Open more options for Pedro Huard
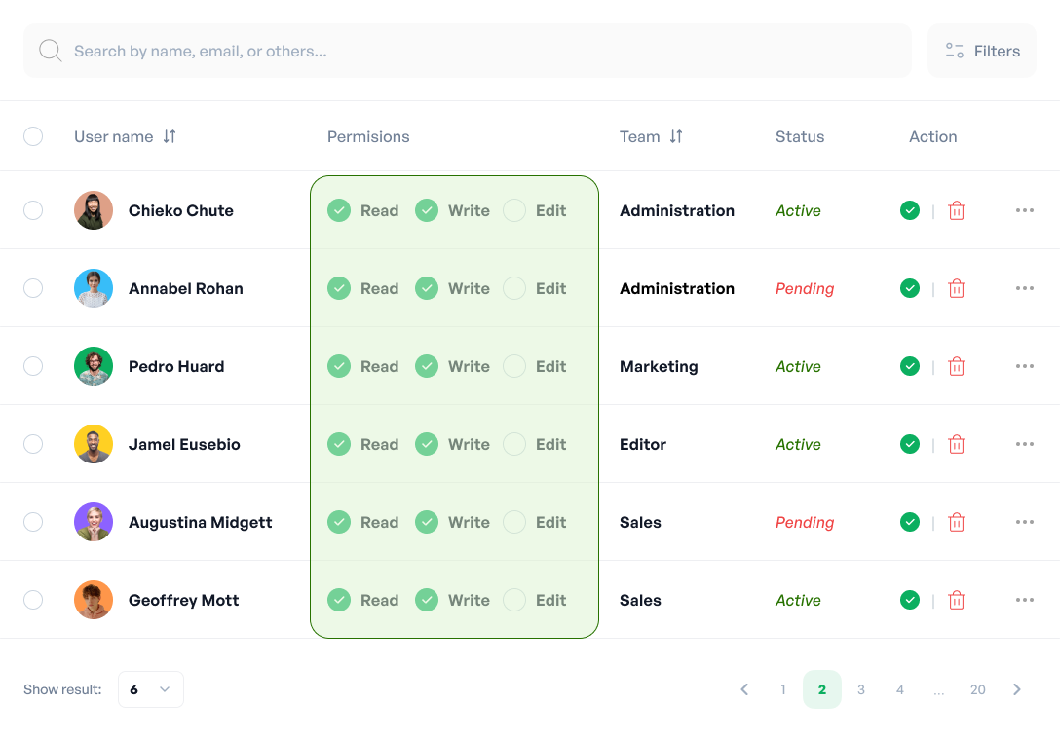1060x740 pixels. (1024, 366)
